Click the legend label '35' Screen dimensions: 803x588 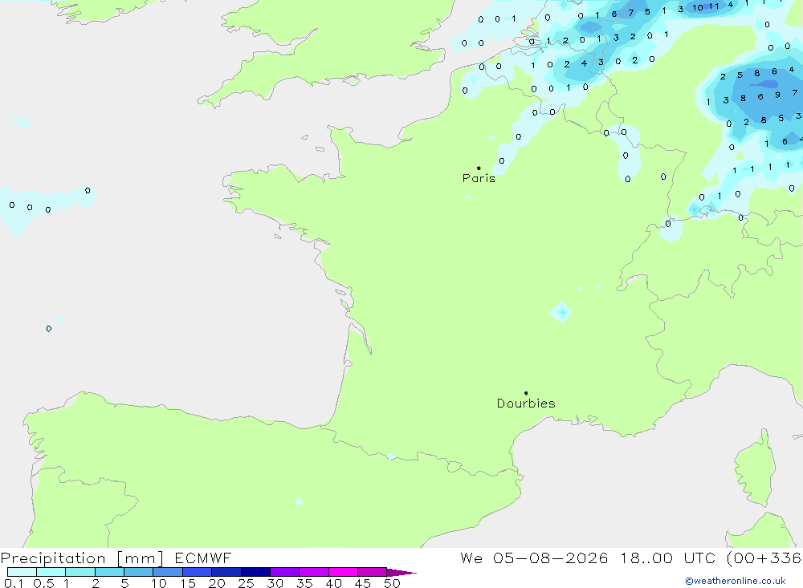(304, 583)
